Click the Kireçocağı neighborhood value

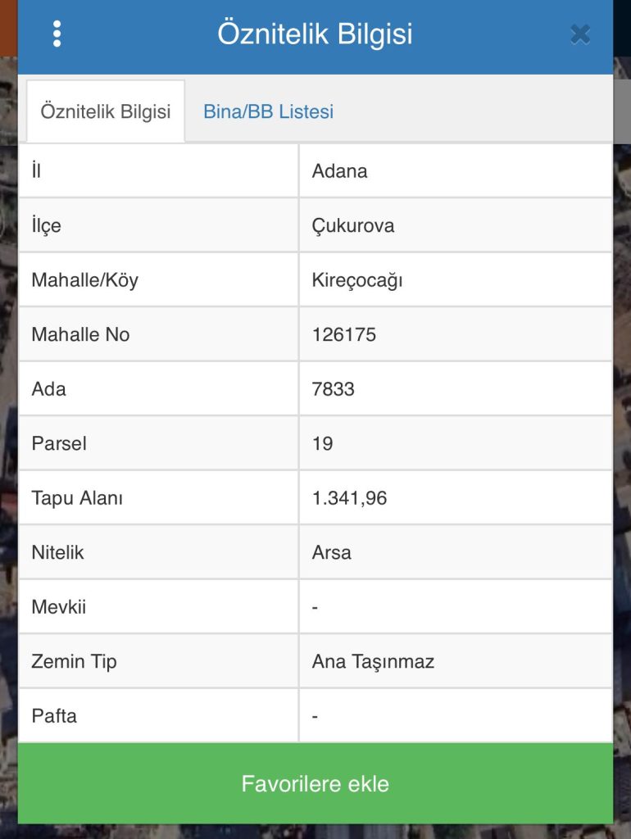click(357, 280)
